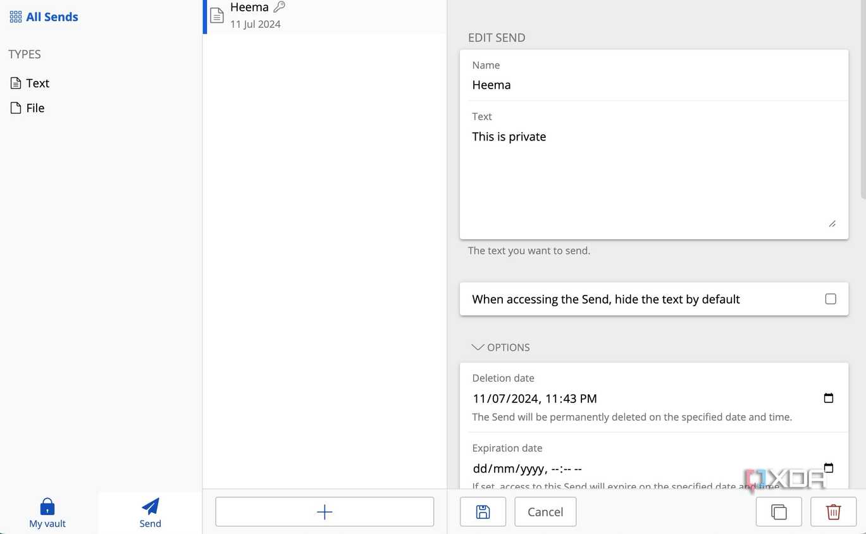Enable hide the text by default checkbox
Screen dimensions: 866x534
(x=831, y=299)
